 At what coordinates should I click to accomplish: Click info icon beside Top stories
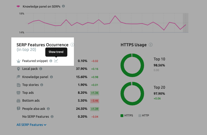point(42,85)
